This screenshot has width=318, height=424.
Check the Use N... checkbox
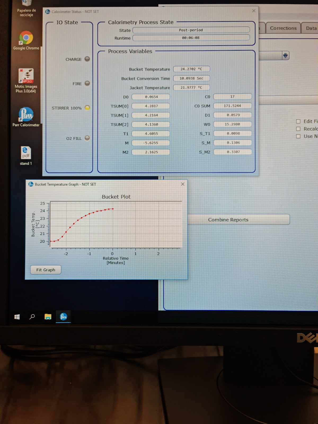tap(298, 136)
